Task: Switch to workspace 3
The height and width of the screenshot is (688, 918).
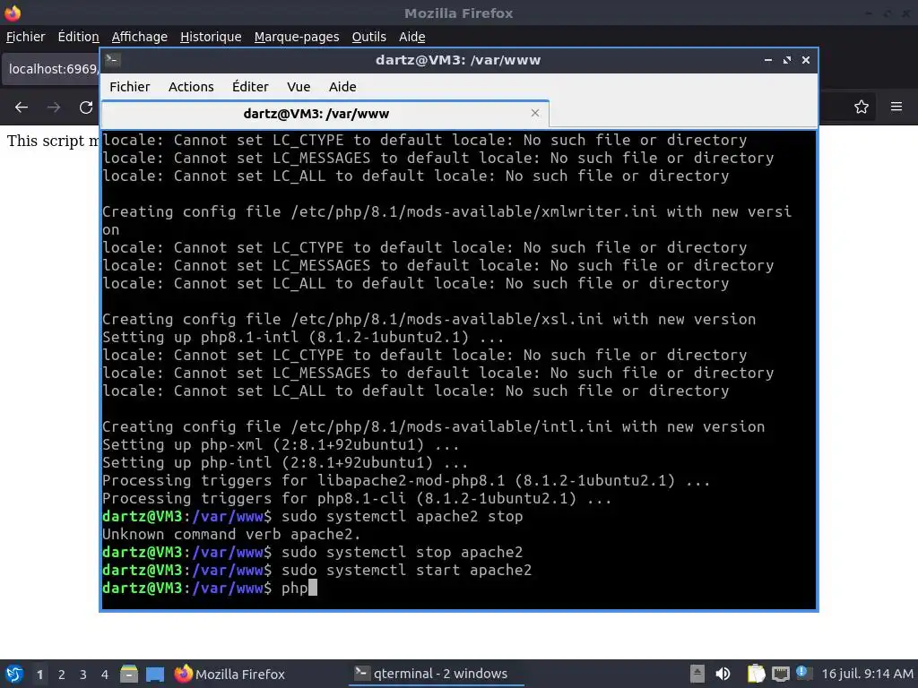Action: [83, 675]
